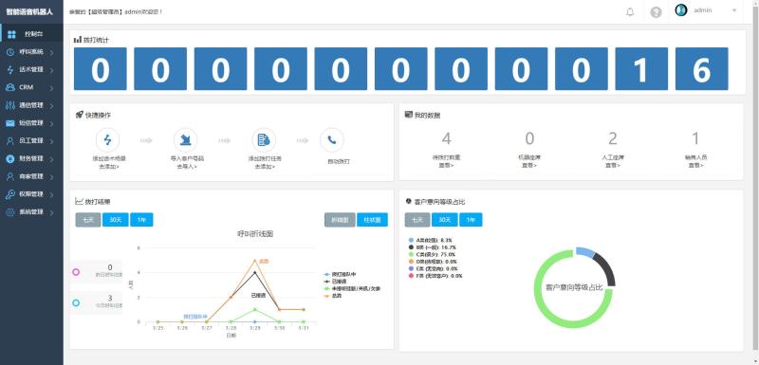Select 30天 range in 客户意向等级占比 panel
This screenshot has height=365, width=759.
444,220
